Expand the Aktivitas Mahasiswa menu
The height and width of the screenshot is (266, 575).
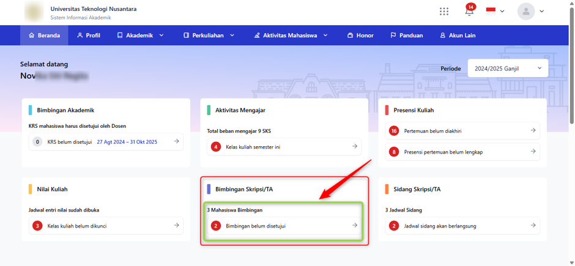click(x=291, y=35)
